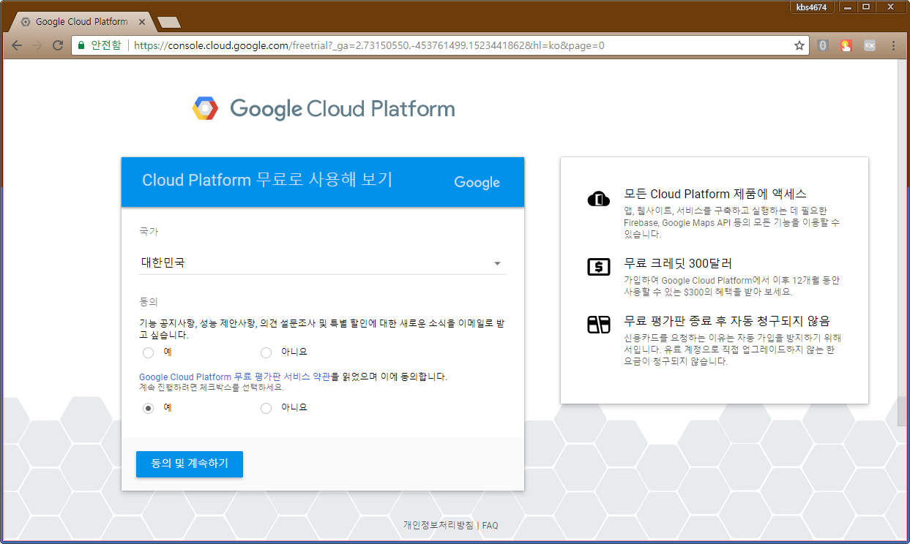Click the orange extension icon in toolbar
The height and width of the screenshot is (544, 910).
[846, 45]
